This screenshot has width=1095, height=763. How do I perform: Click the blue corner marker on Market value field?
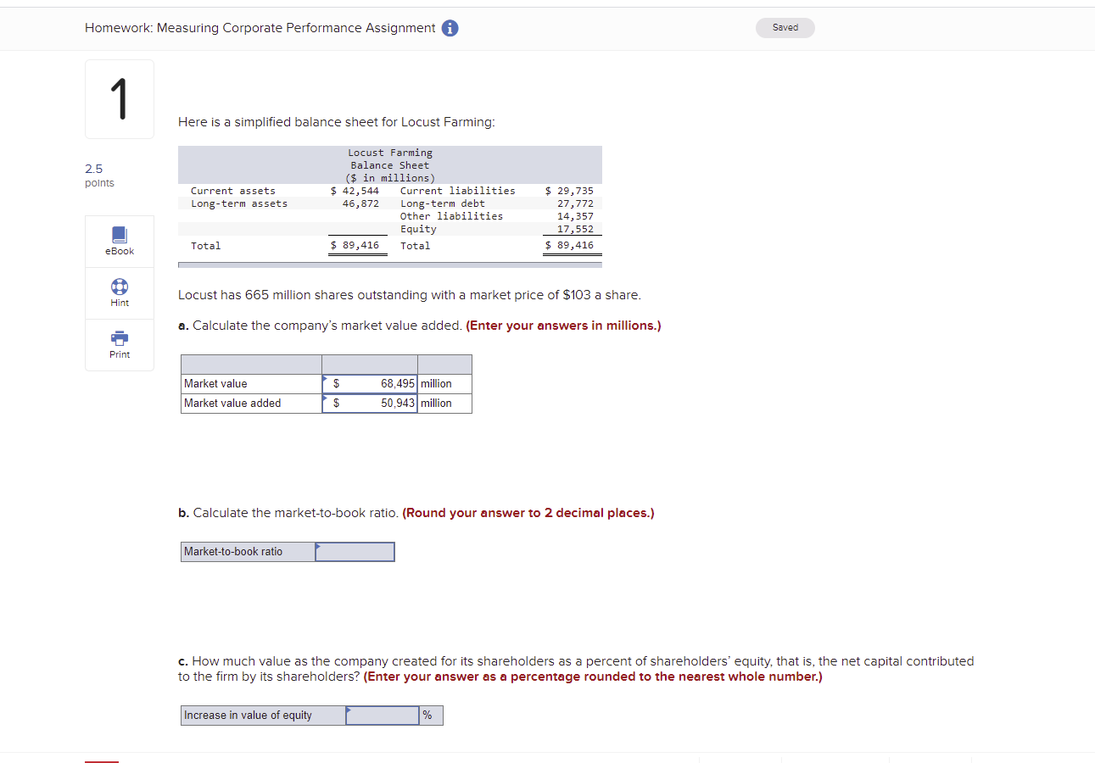tap(326, 378)
